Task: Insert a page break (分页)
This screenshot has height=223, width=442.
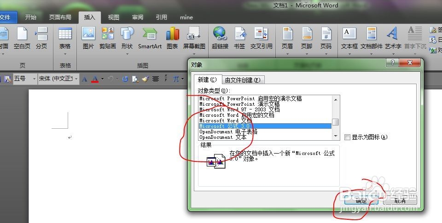Action: 41,39
